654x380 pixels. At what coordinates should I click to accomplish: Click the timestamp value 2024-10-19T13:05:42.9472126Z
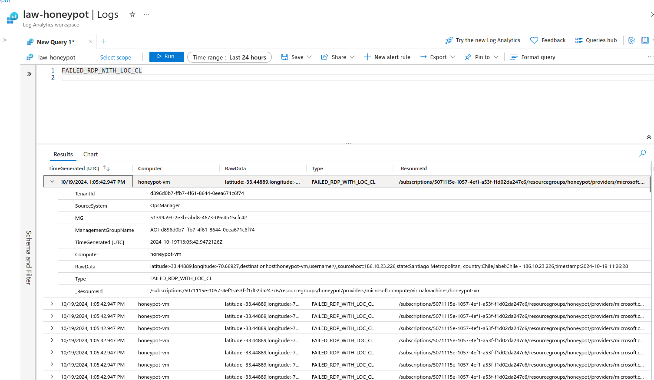click(x=186, y=242)
